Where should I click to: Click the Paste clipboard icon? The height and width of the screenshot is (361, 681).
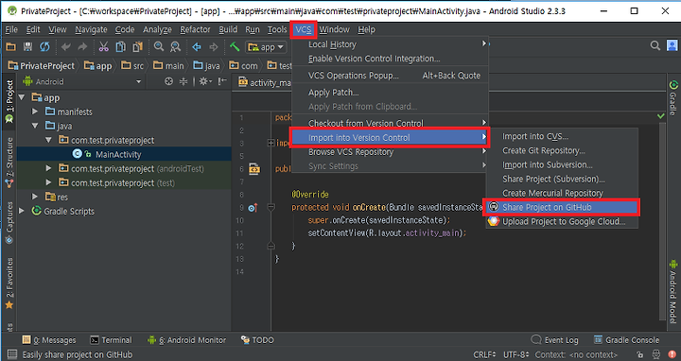pos(138,46)
